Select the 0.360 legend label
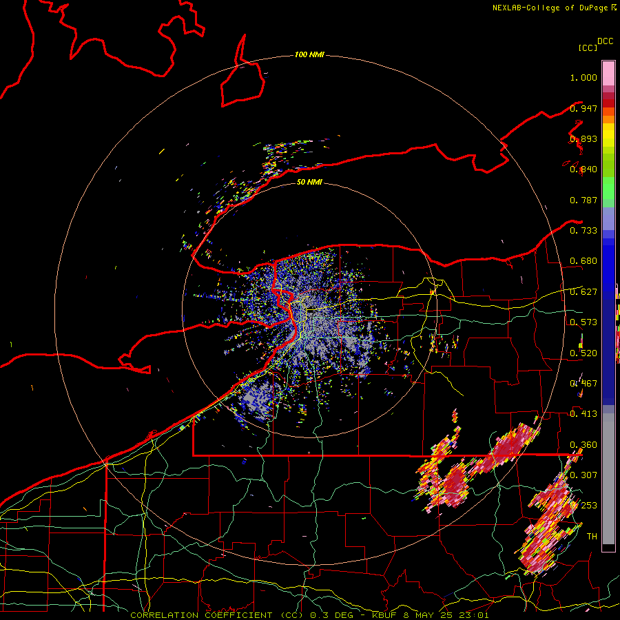Screen dimensions: 620x620 [x=583, y=445]
